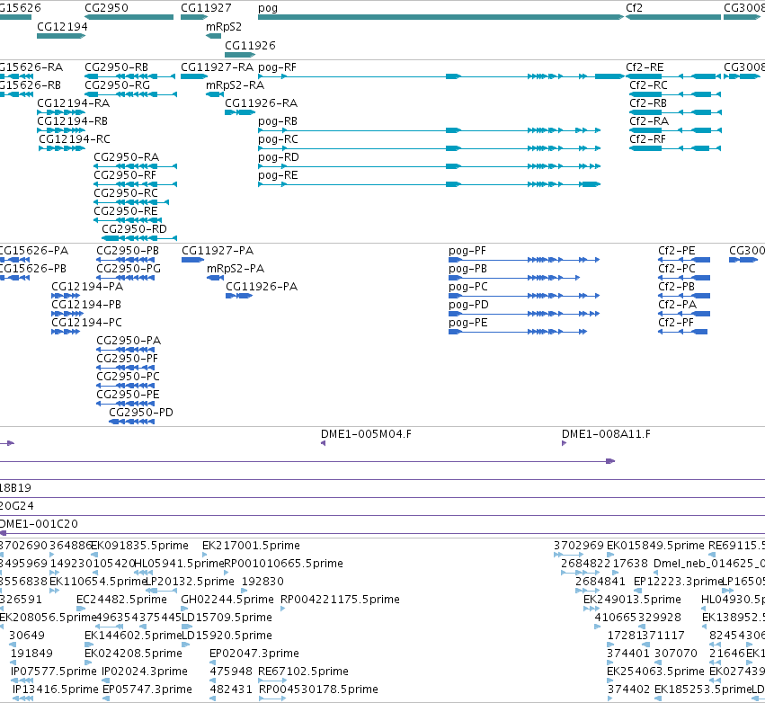765x703 pixels.
Task: Click transcript CG12194-RA
Action: click(x=61, y=112)
